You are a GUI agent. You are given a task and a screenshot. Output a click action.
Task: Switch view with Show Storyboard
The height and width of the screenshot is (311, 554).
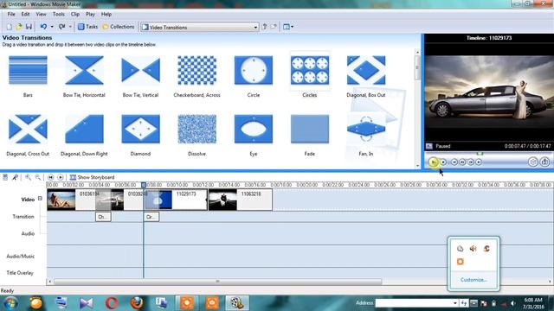[x=93, y=177]
